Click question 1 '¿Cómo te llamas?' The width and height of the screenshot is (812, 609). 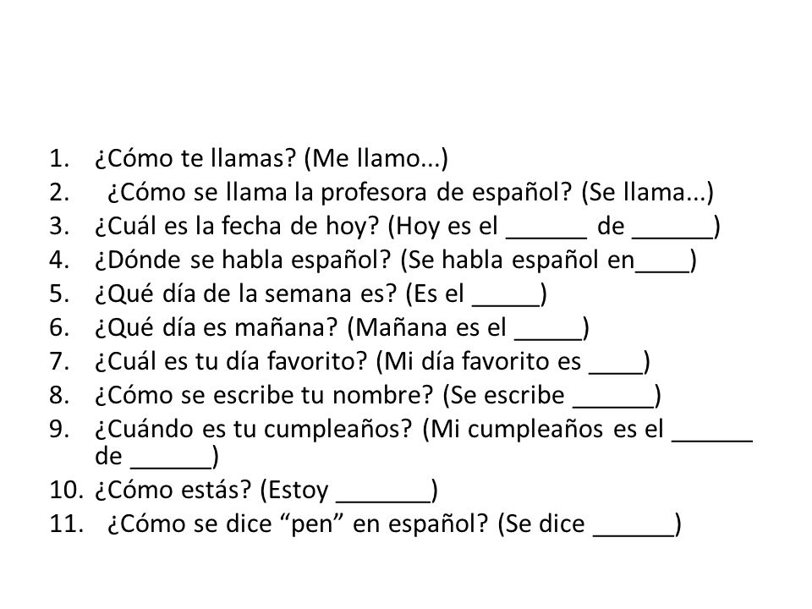195,158
